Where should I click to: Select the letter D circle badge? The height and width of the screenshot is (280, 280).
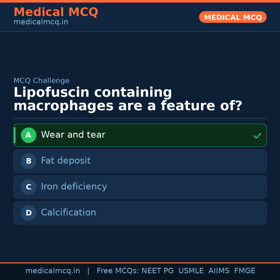click(x=29, y=213)
